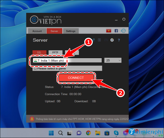Open Task View on the taskbar
The width and height of the screenshot is (164, 138).
(70, 133)
